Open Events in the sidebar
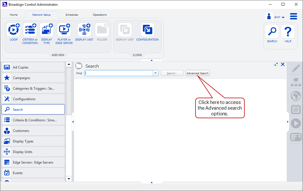The image size is (303, 191). (x=33, y=173)
